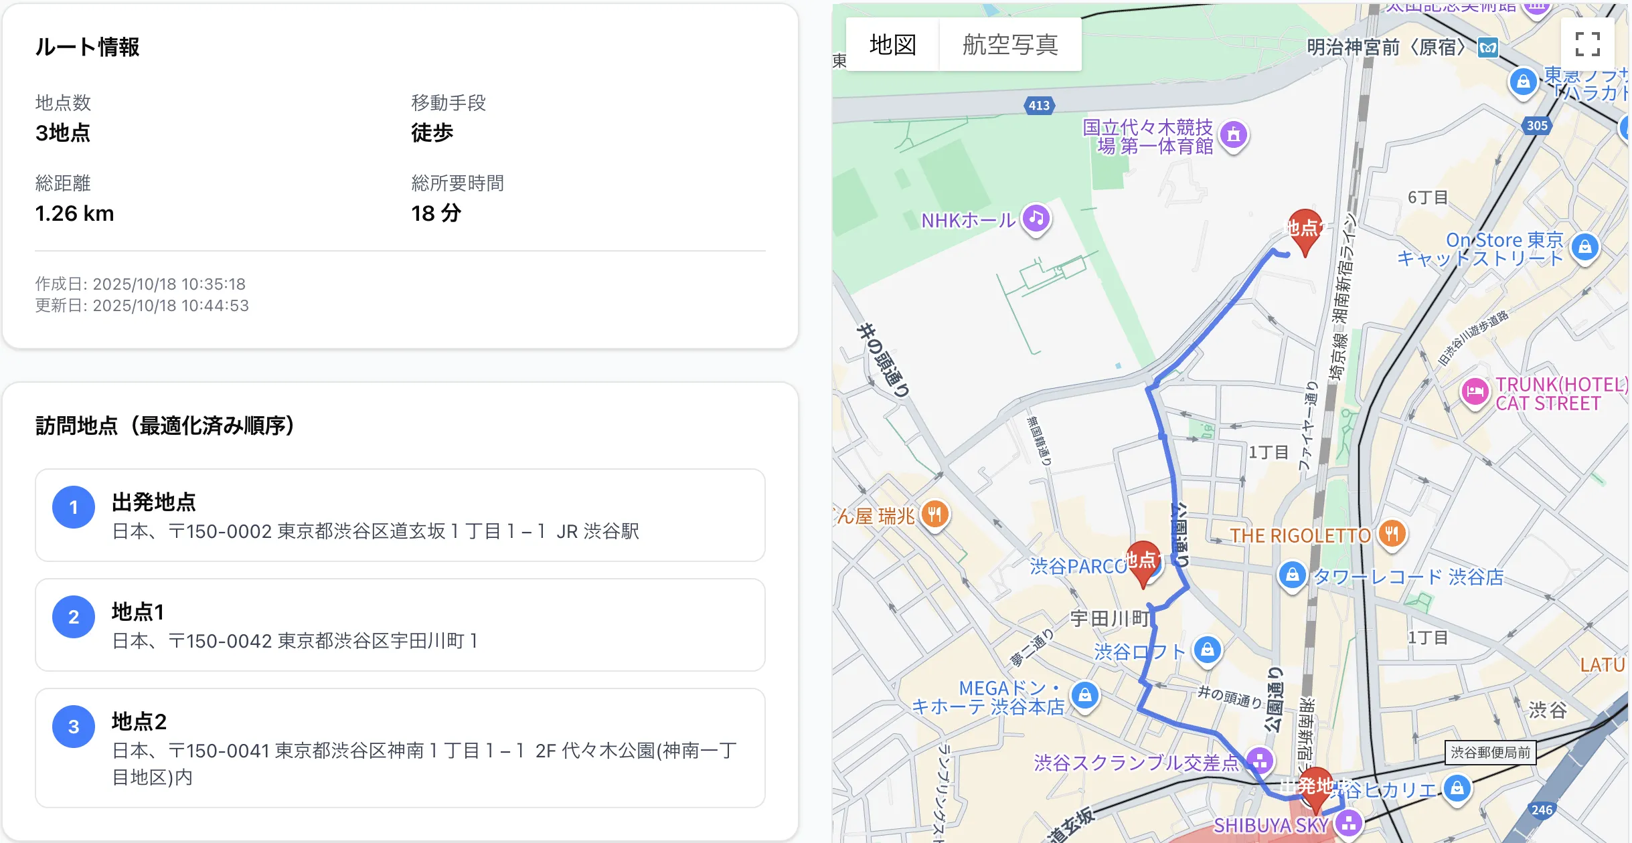Click the NHKホール music note icon
Viewport: 1632px width, 843px height.
point(1036,218)
